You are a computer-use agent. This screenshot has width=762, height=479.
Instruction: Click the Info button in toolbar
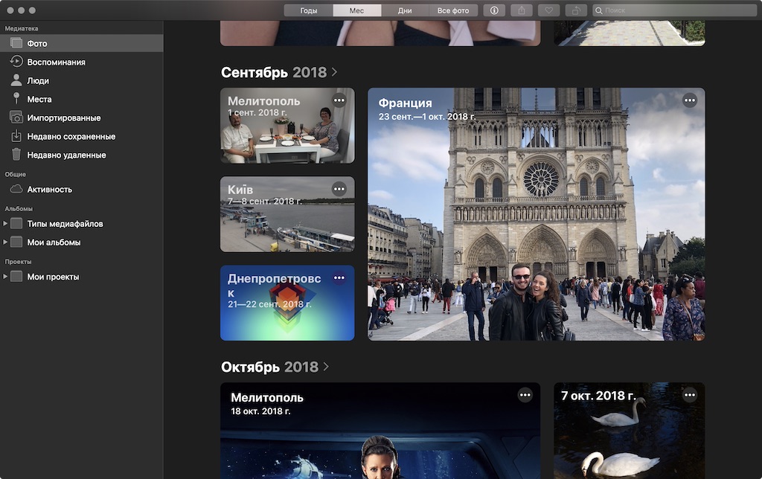coord(494,10)
